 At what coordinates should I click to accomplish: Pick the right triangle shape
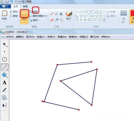[x=77, y=16]
